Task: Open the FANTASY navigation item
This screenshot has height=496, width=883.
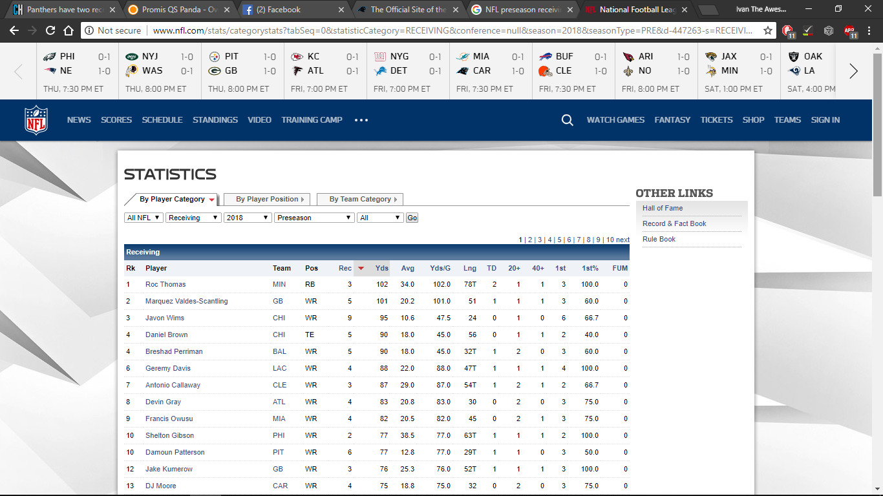Action: click(672, 119)
